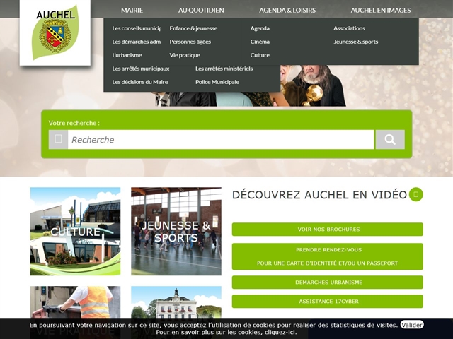
Task: Open Enfance & jeunesse
Action: pyautogui.click(x=193, y=28)
